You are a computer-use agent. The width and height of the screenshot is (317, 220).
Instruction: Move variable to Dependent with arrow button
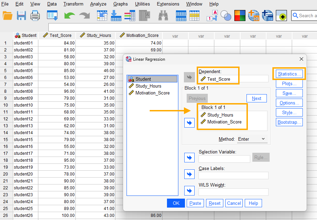click(x=189, y=77)
